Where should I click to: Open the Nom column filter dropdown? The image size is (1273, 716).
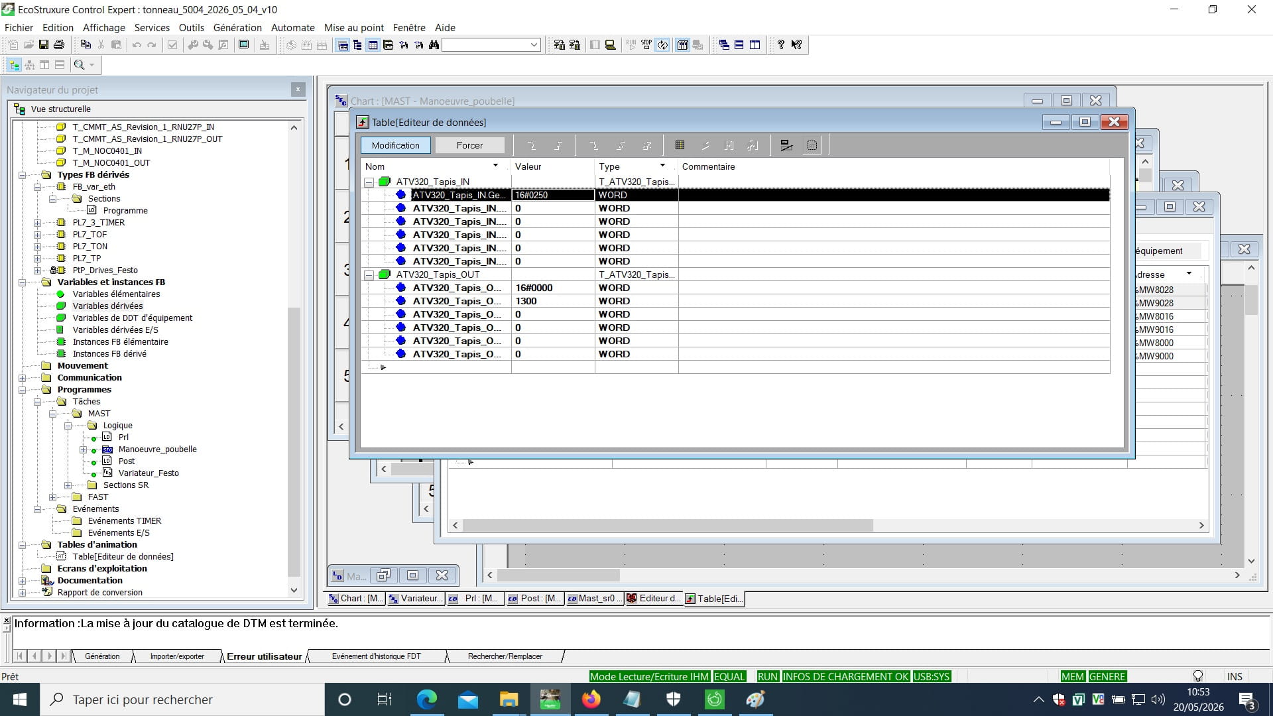(495, 166)
